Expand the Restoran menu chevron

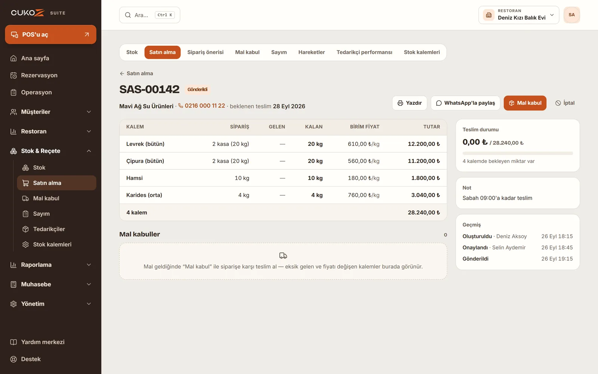pos(89,131)
